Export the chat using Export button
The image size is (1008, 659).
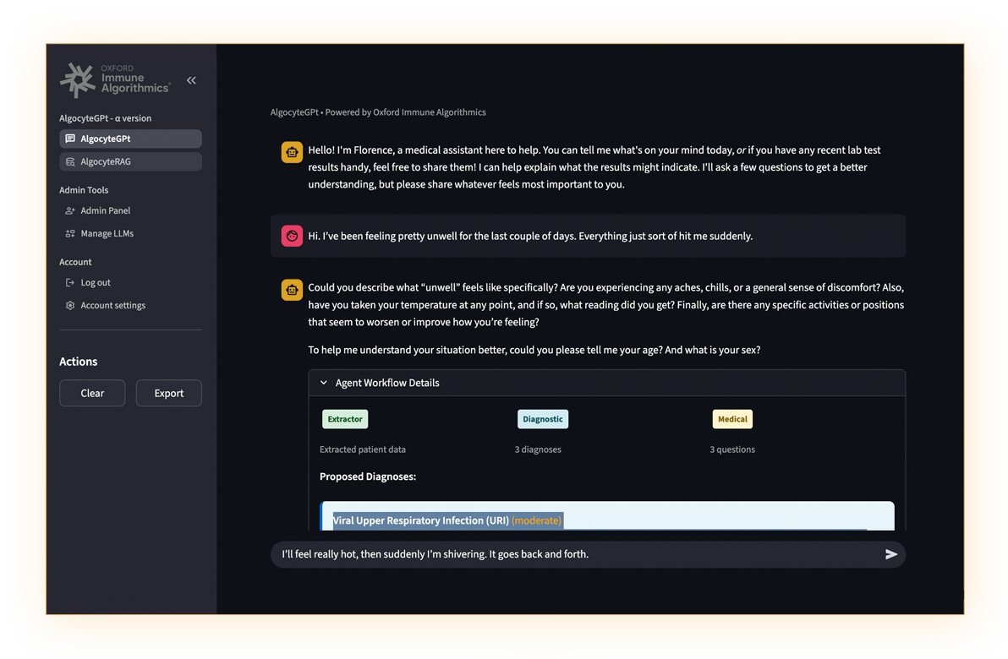pos(169,393)
